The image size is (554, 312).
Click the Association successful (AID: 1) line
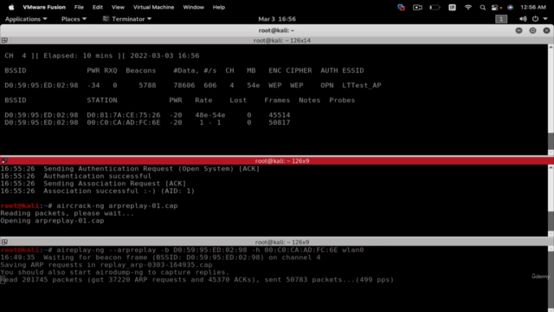pos(119,191)
